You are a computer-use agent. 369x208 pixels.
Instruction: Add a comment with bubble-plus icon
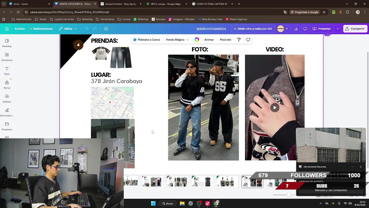[248, 40]
